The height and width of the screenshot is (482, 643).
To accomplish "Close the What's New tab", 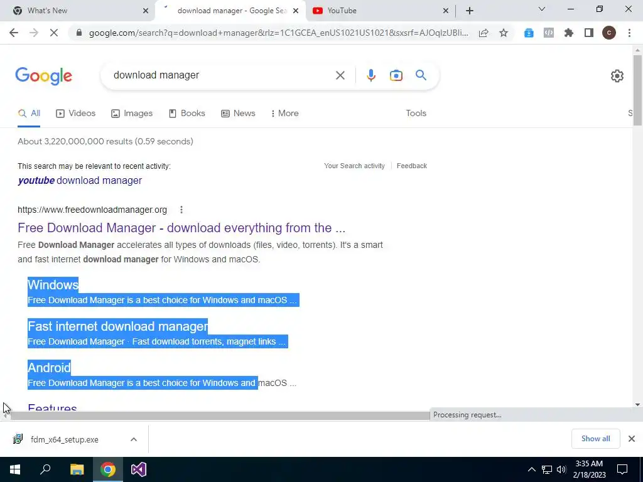I will coord(146,11).
